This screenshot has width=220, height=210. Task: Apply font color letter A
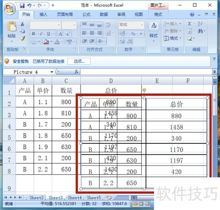coord(57,42)
